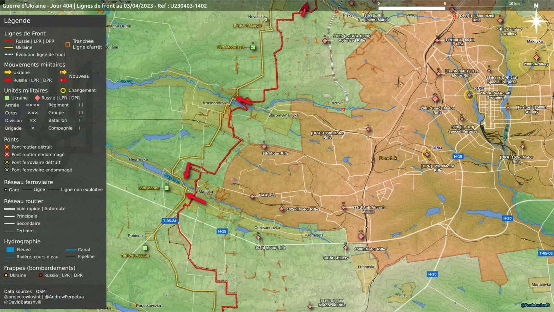Click the green Ukraine unit square in legend
Viewport: 554px width, 312px height.
[x=7, y=98]
